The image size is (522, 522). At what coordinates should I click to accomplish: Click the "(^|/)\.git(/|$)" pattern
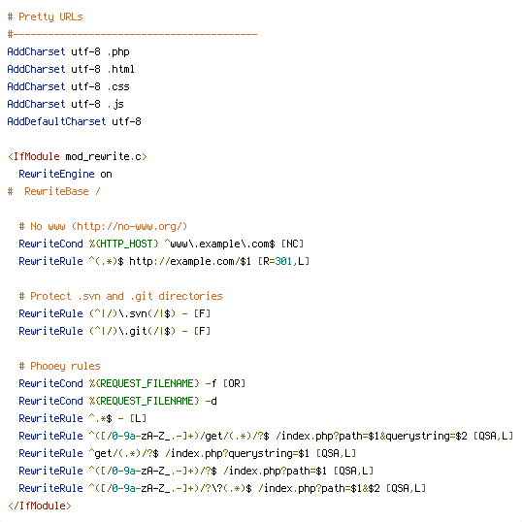132,331
